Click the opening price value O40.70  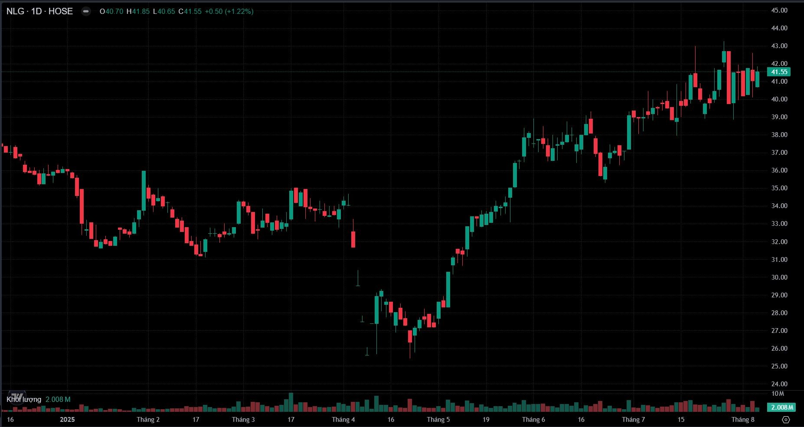[111, 11]
